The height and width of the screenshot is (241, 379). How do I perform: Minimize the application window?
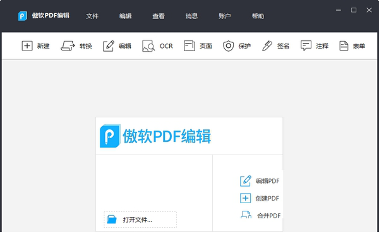point(339,10)
